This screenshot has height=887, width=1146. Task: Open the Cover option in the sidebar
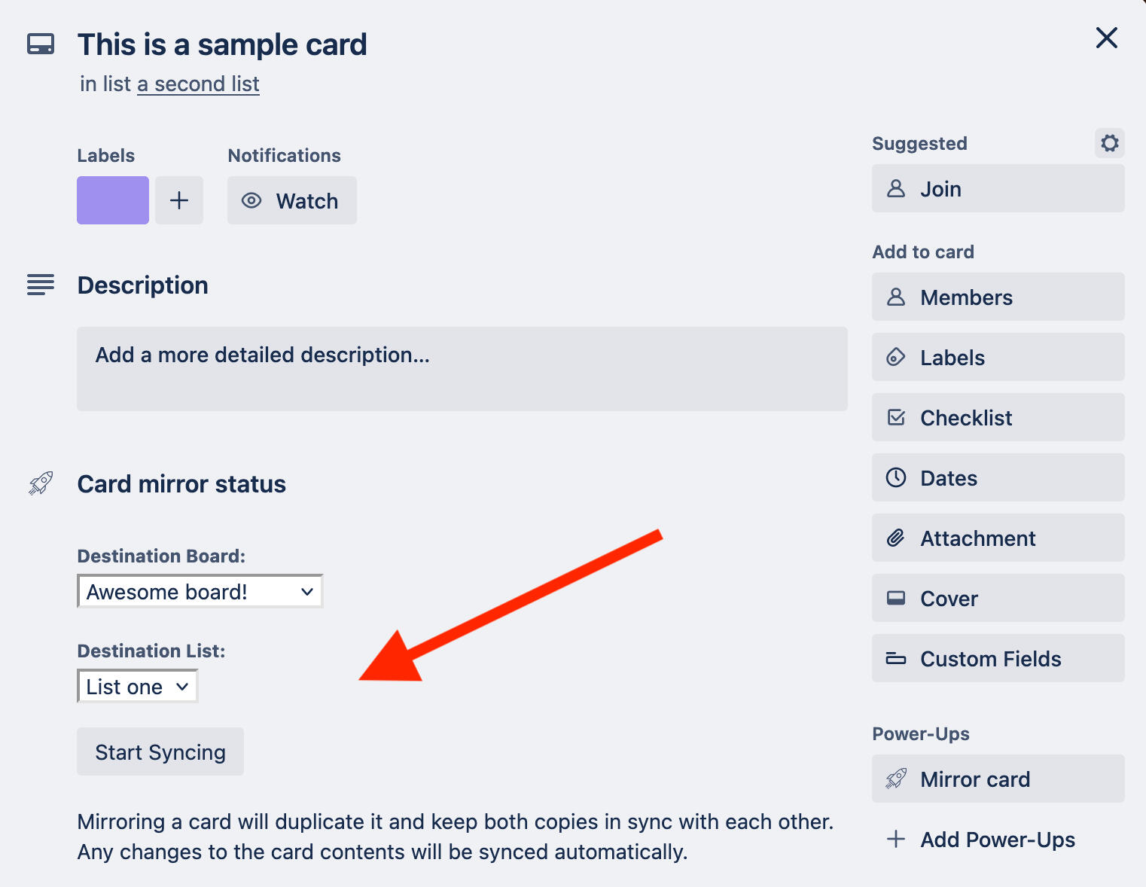point(998,598)
